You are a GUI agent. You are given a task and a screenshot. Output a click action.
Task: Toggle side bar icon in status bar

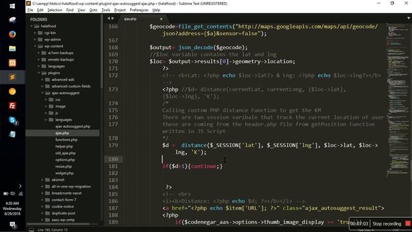[x=32, y=229]
